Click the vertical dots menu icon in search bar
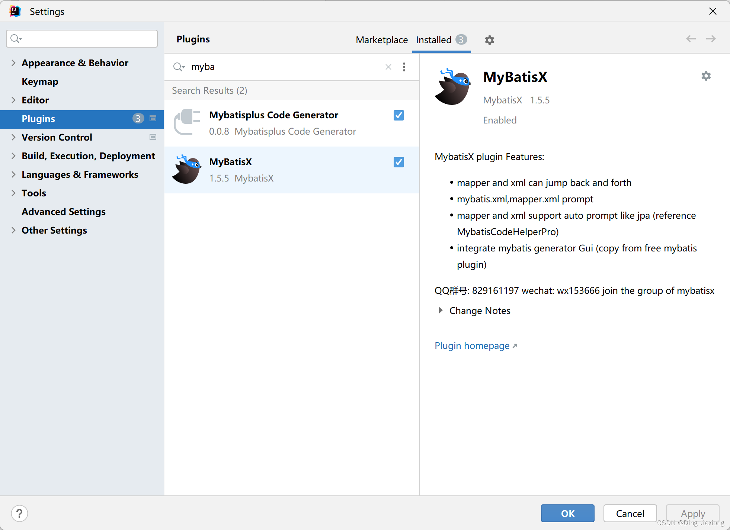The image size is (730, 530). click(405, 67)
